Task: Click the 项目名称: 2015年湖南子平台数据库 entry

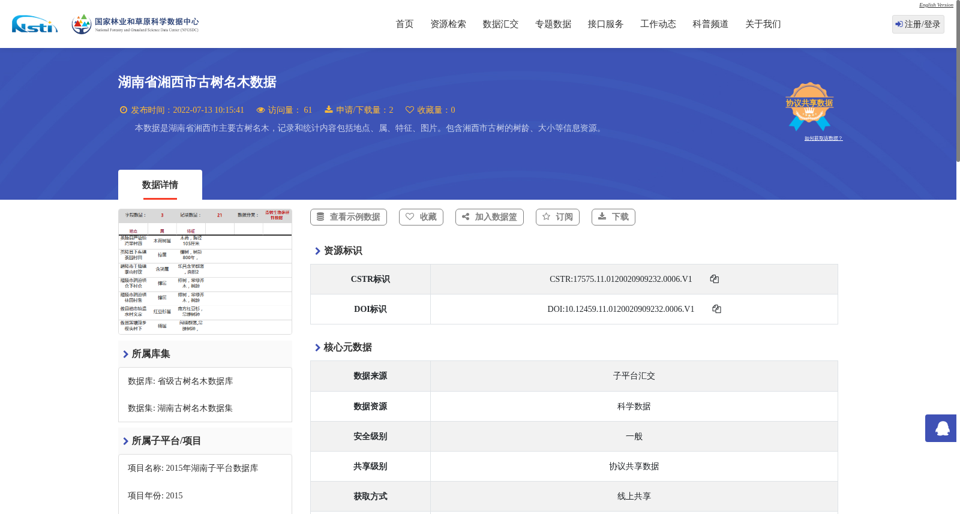Action: [193, 468]
